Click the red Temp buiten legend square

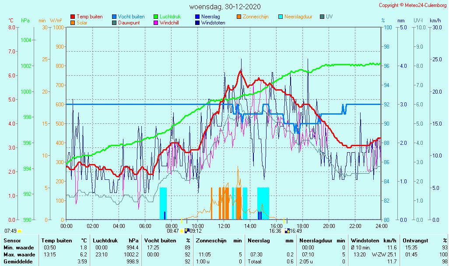tap(73, 17)
